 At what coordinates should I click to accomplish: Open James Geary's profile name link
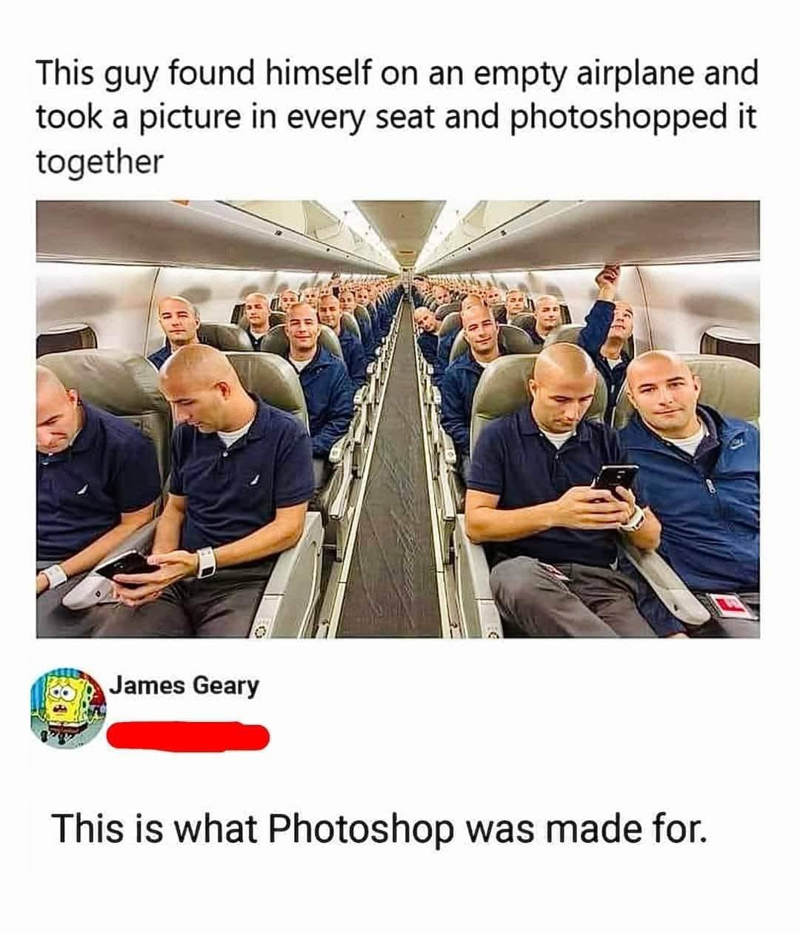pyautogui.click(x=185, y=686)
